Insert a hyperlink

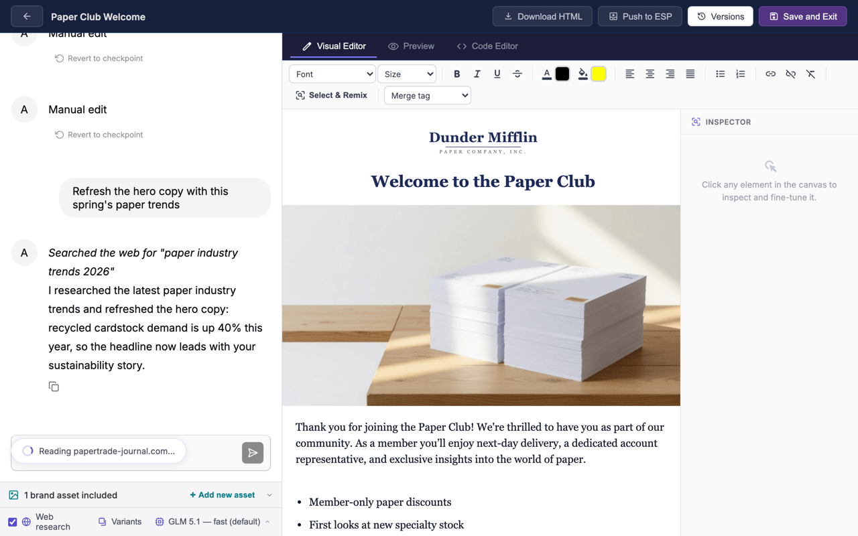(771, 74)
